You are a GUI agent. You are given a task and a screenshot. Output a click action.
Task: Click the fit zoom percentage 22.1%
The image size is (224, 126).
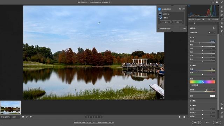coord(6,117)
